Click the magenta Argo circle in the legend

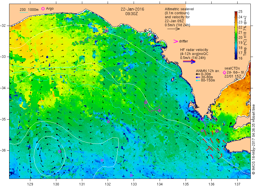pos(43,9)
